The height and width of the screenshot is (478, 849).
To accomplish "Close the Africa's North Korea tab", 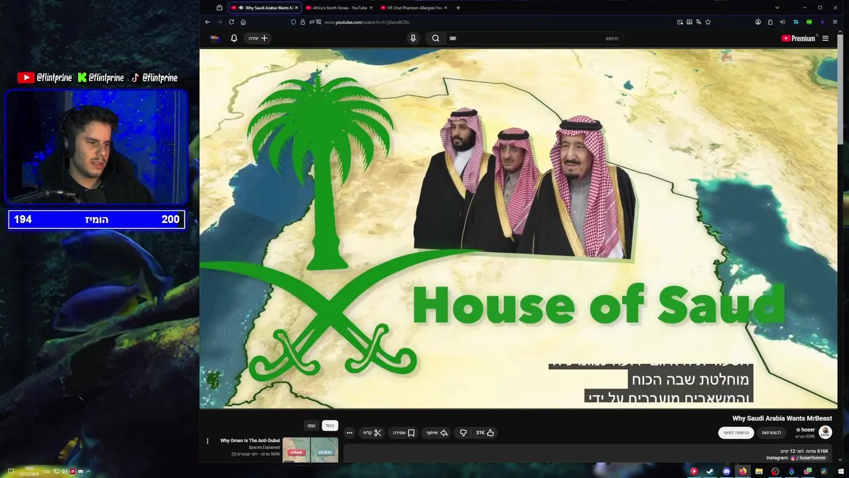I will click(371, 8).
